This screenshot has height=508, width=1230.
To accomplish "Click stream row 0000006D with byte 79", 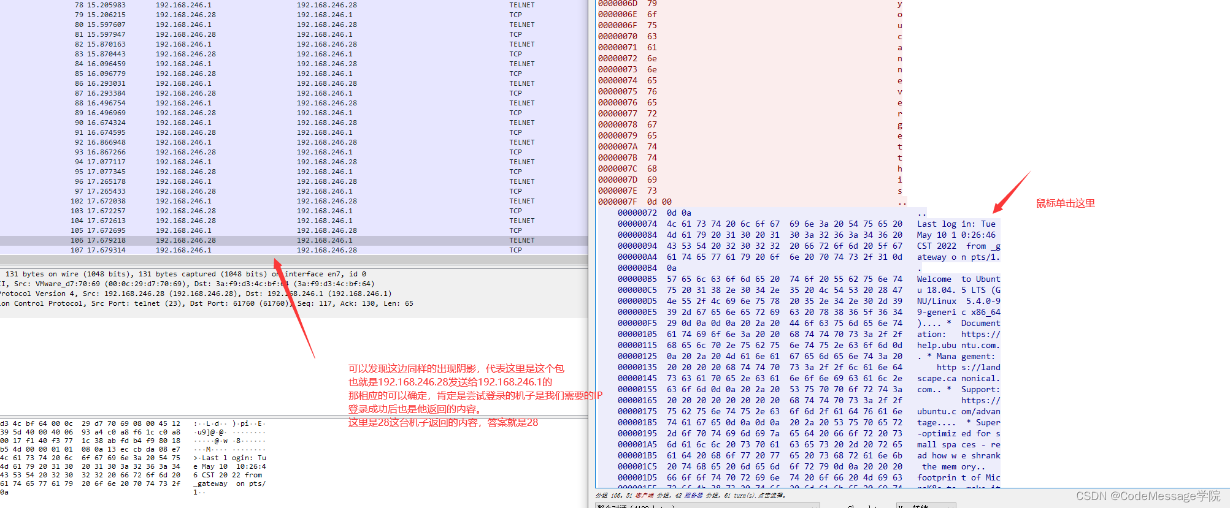I will (751, 4).
